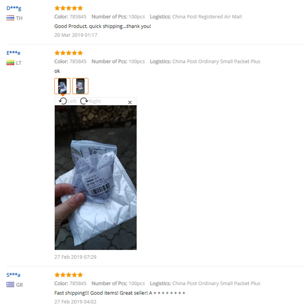Click the Greece flag icon
The height and width of the screenshot is (305, 305).
[x=10, y=284]
